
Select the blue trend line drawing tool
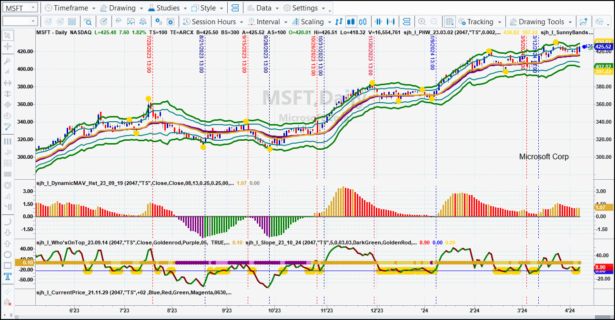[x=8, y=126]
